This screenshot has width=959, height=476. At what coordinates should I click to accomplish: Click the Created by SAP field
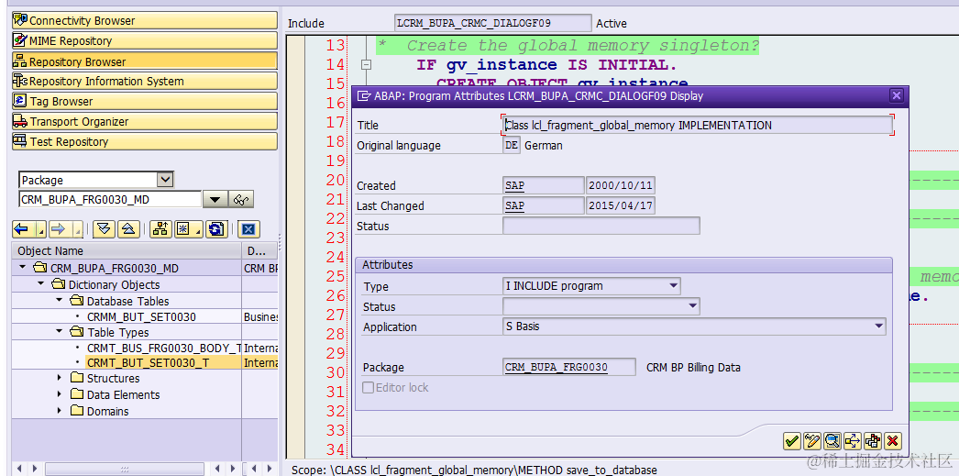(543, 185)
